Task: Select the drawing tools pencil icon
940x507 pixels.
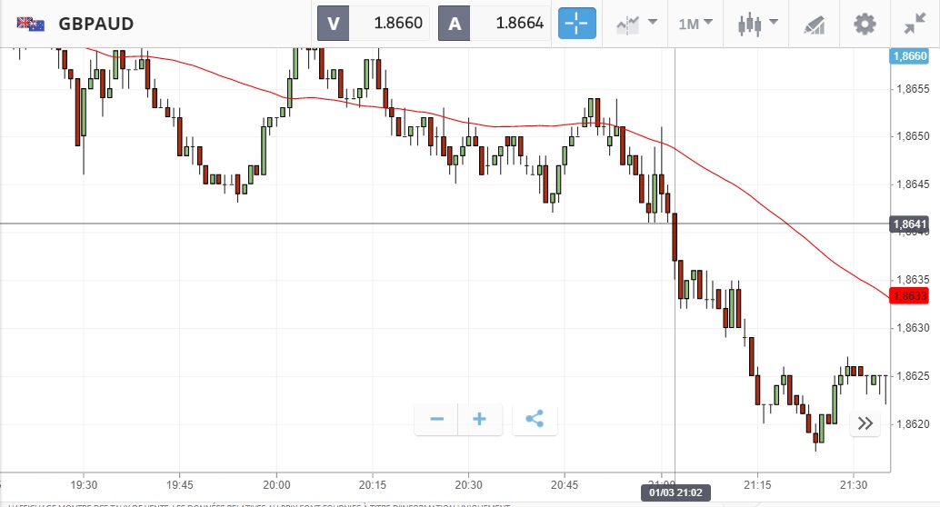Action: click(x=814, y=24)
